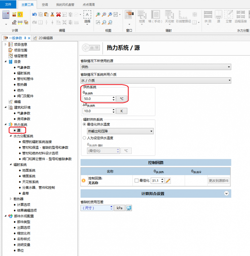Click the paste clipboard icon
The height and width of the screenshot is (256, 250).
coord(46,14)
